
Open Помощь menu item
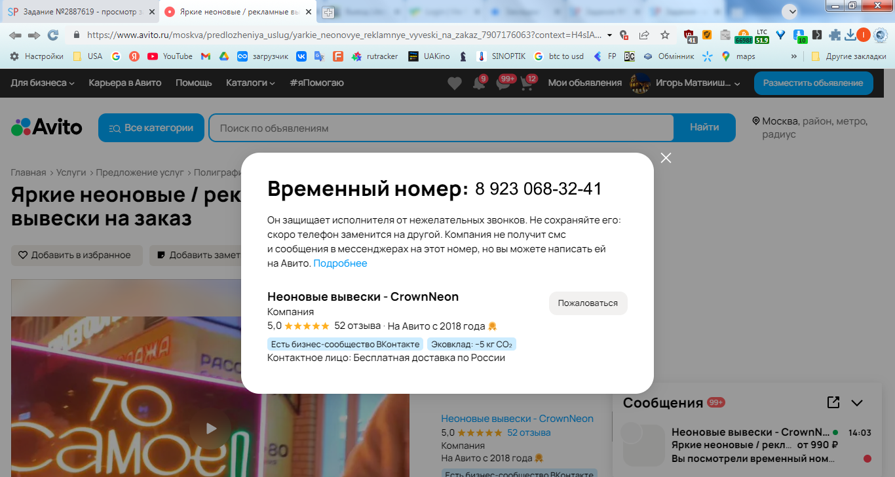click(193, 83)
